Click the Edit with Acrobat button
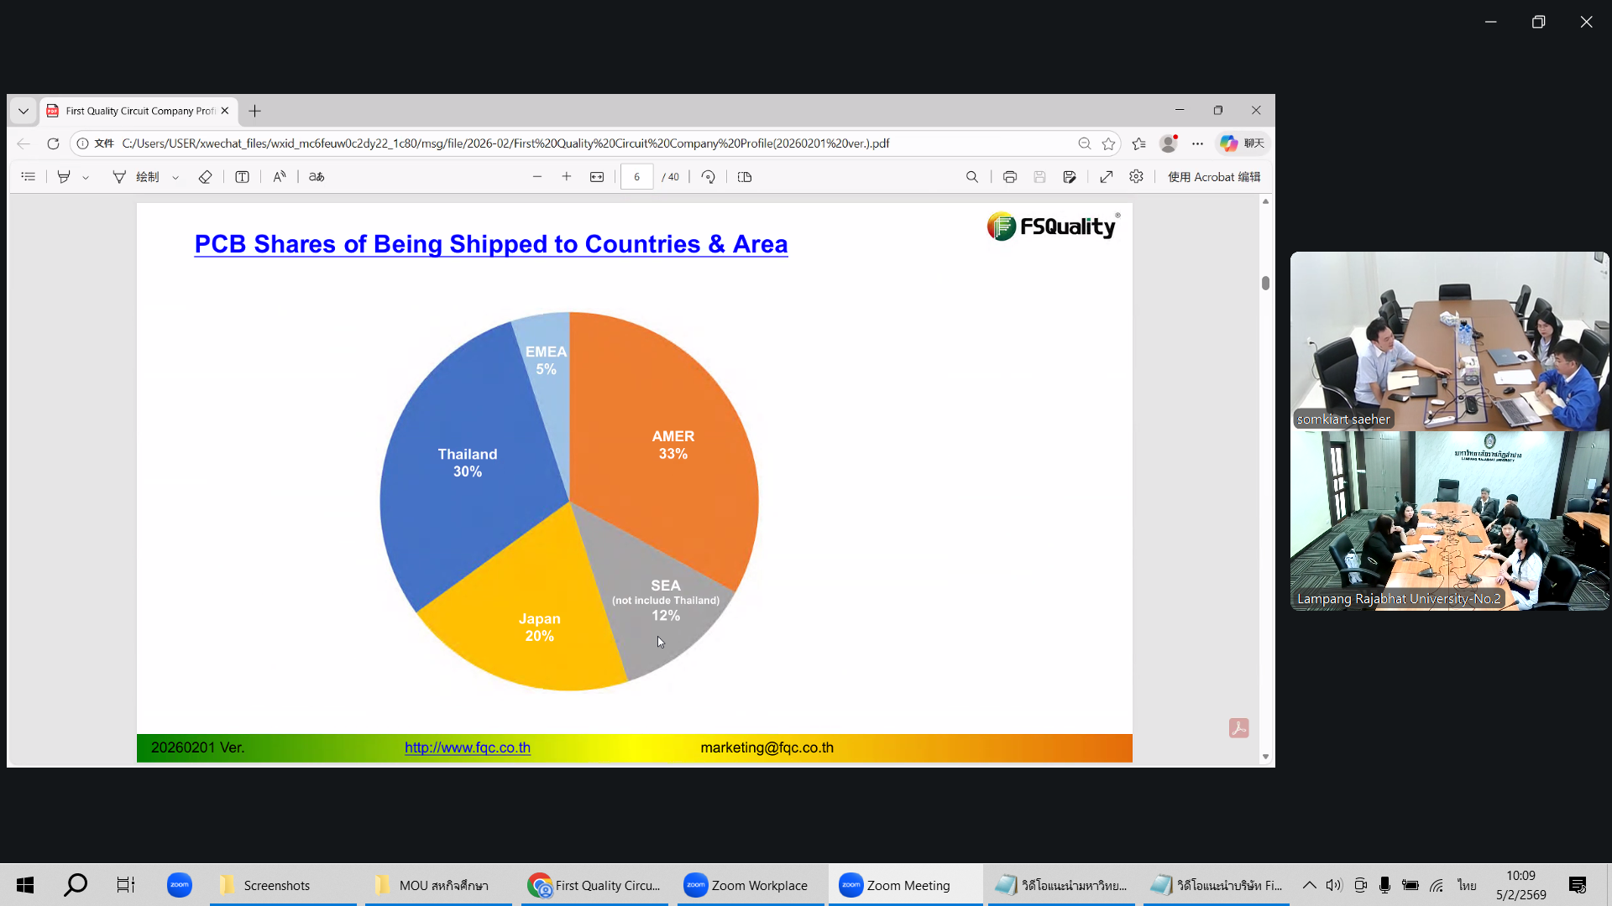 [x=1213, y=177]
